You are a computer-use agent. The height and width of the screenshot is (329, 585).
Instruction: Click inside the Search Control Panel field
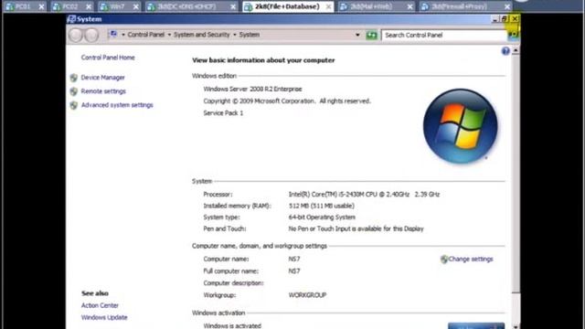(444, 35)
